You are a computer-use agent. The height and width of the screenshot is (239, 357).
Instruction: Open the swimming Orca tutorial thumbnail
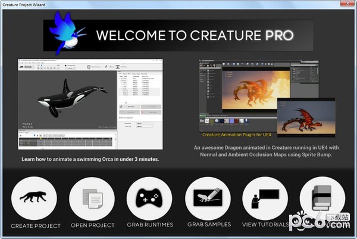pyautogui.click(x=90, y=104)
